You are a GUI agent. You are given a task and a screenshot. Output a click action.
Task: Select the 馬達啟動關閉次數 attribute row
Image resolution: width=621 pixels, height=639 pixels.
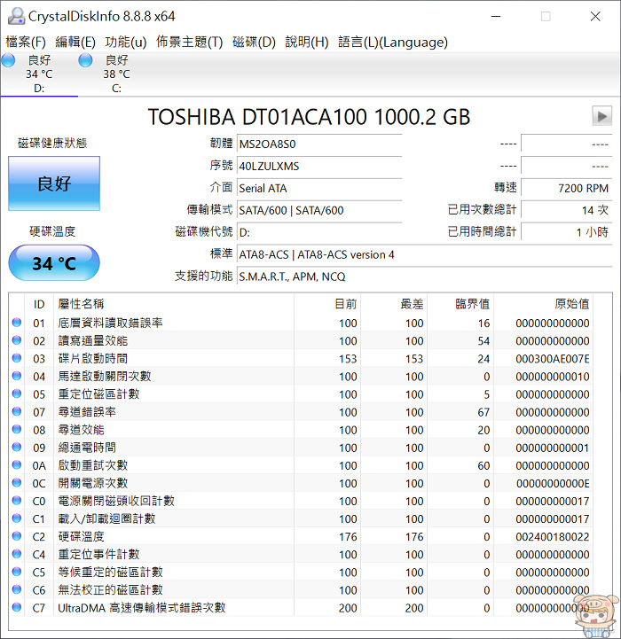pos(301,377)
